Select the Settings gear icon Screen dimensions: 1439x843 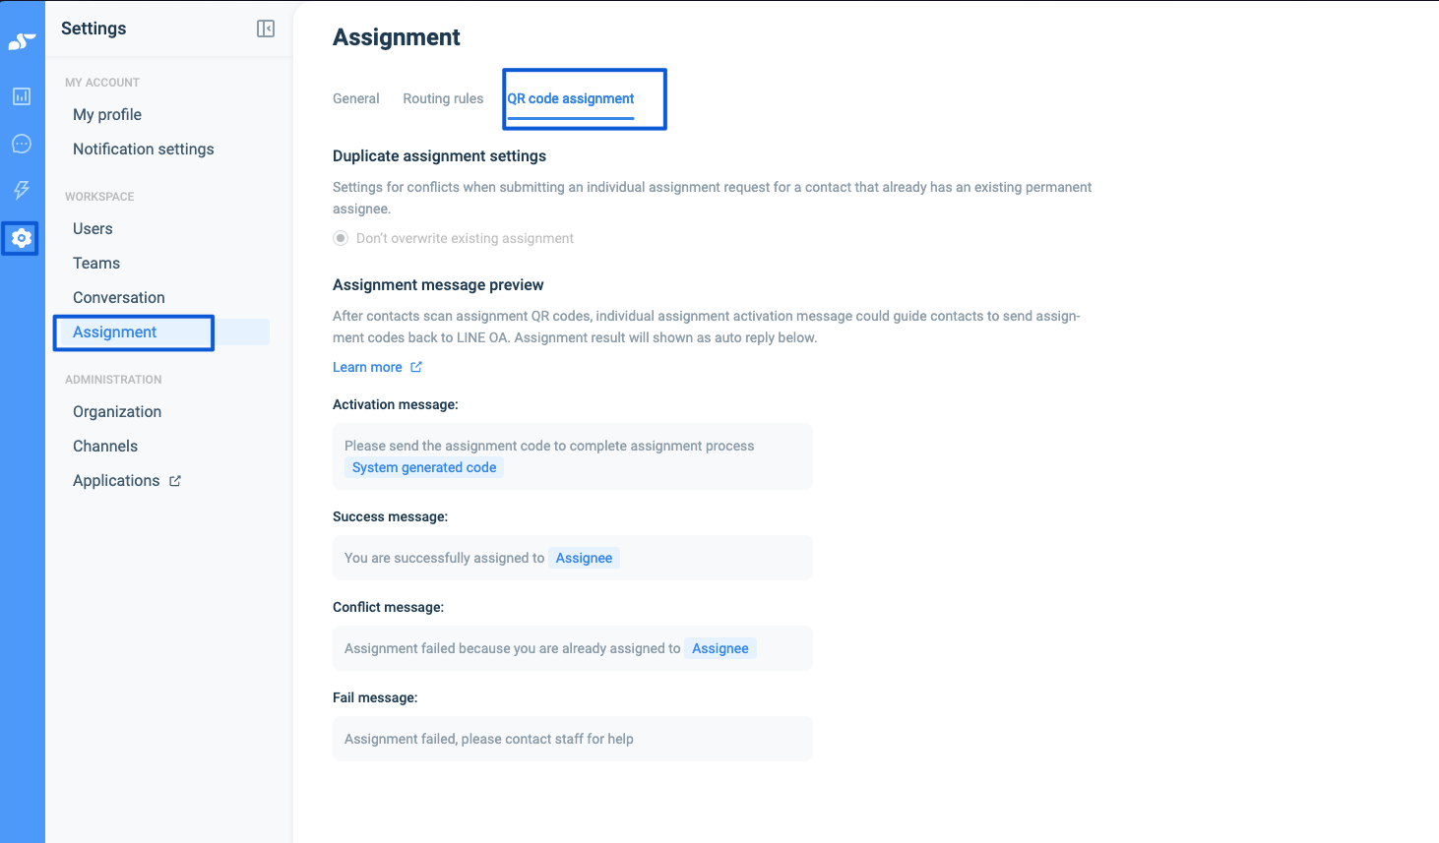point(21,238)
